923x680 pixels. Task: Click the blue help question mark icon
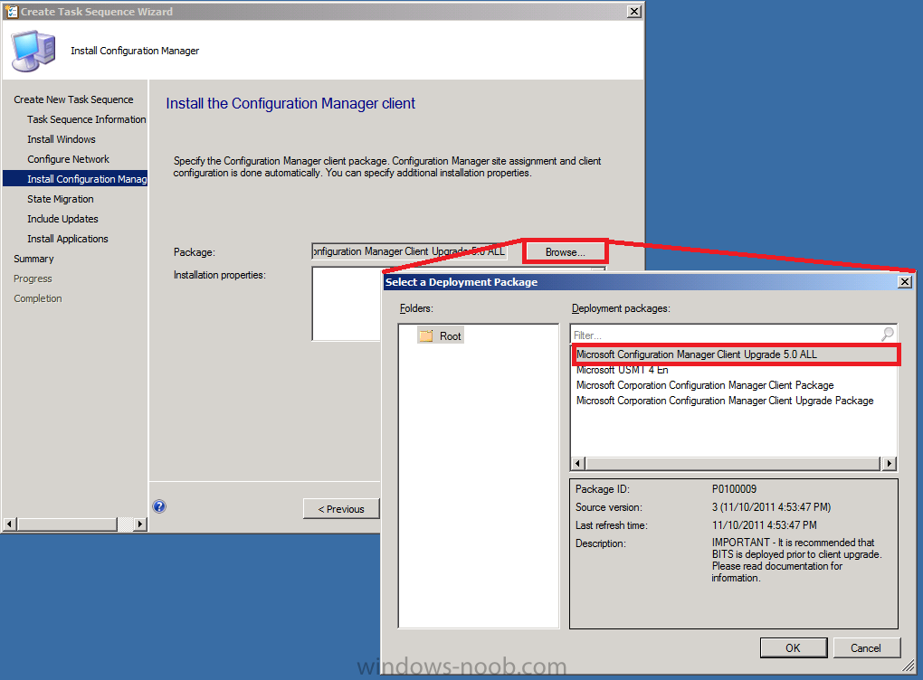pyautogui.click(x=159, y=506)
